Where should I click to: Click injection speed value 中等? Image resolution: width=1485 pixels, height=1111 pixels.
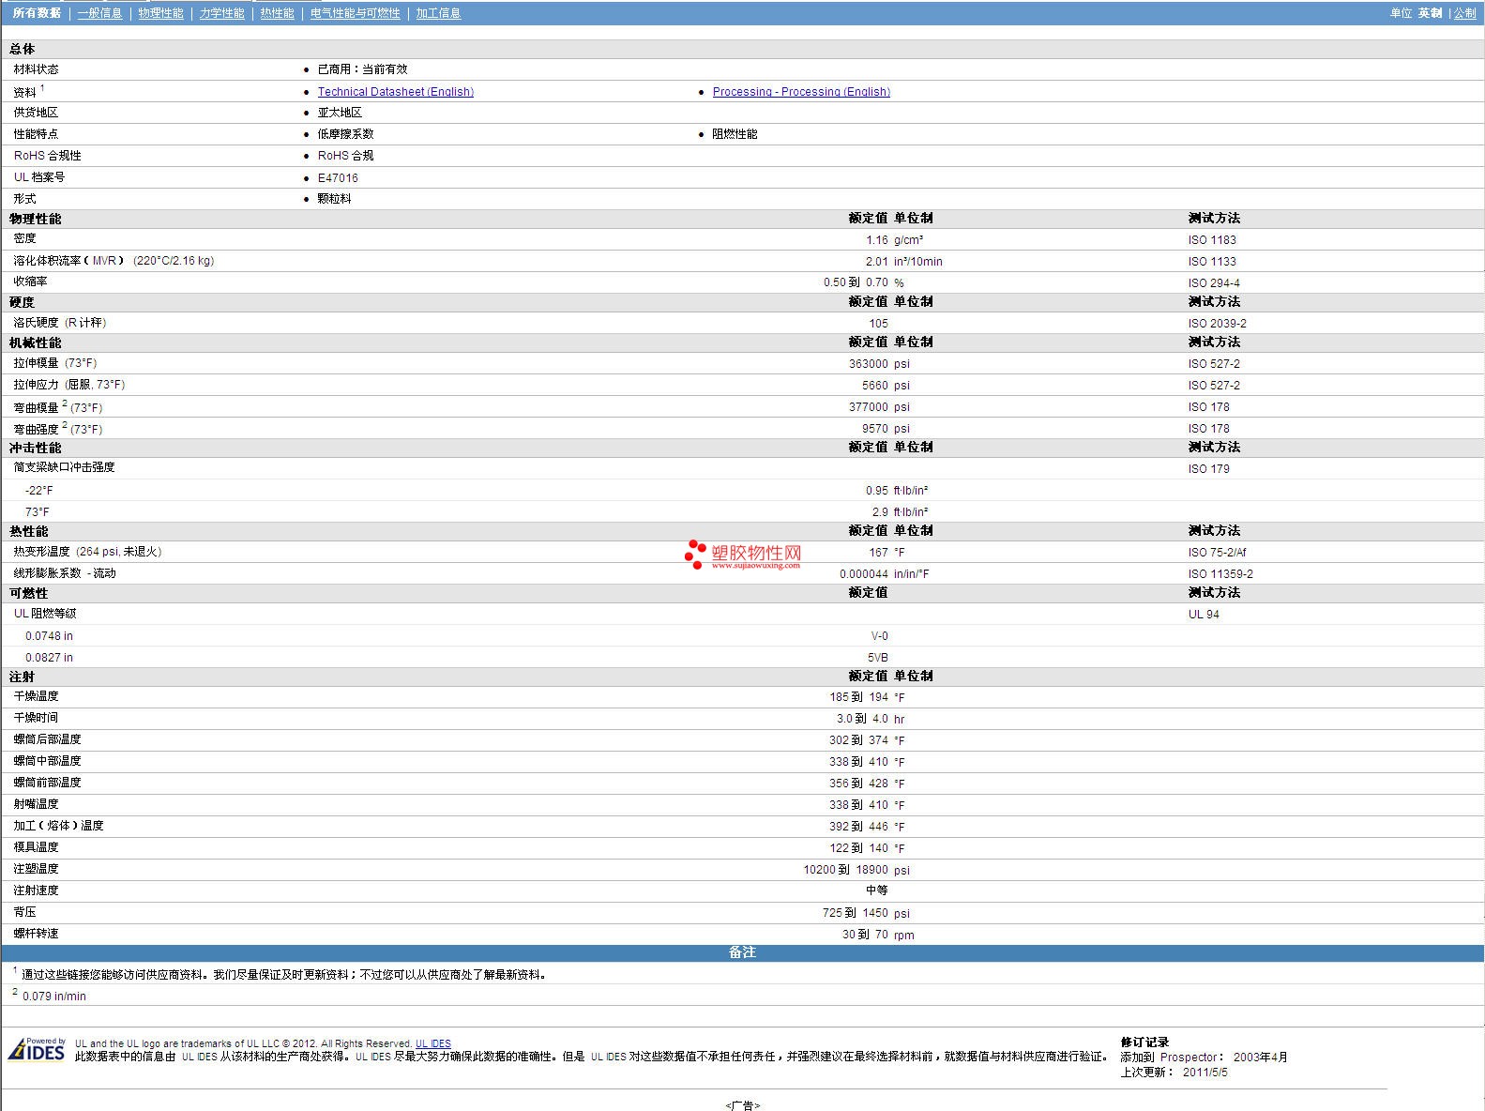[876, 890]
